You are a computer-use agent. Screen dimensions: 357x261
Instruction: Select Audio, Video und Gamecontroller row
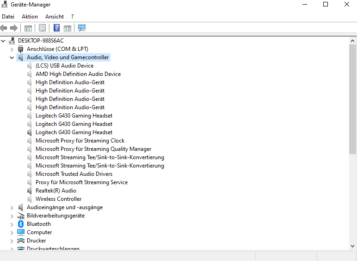click(x=68, y=57)
